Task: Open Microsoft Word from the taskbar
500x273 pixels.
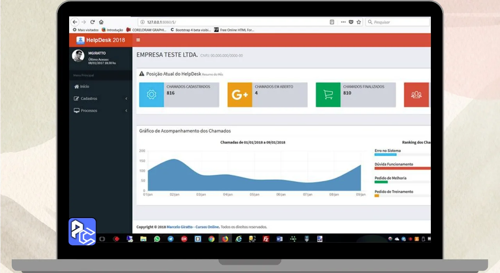Action: (279, 239)
